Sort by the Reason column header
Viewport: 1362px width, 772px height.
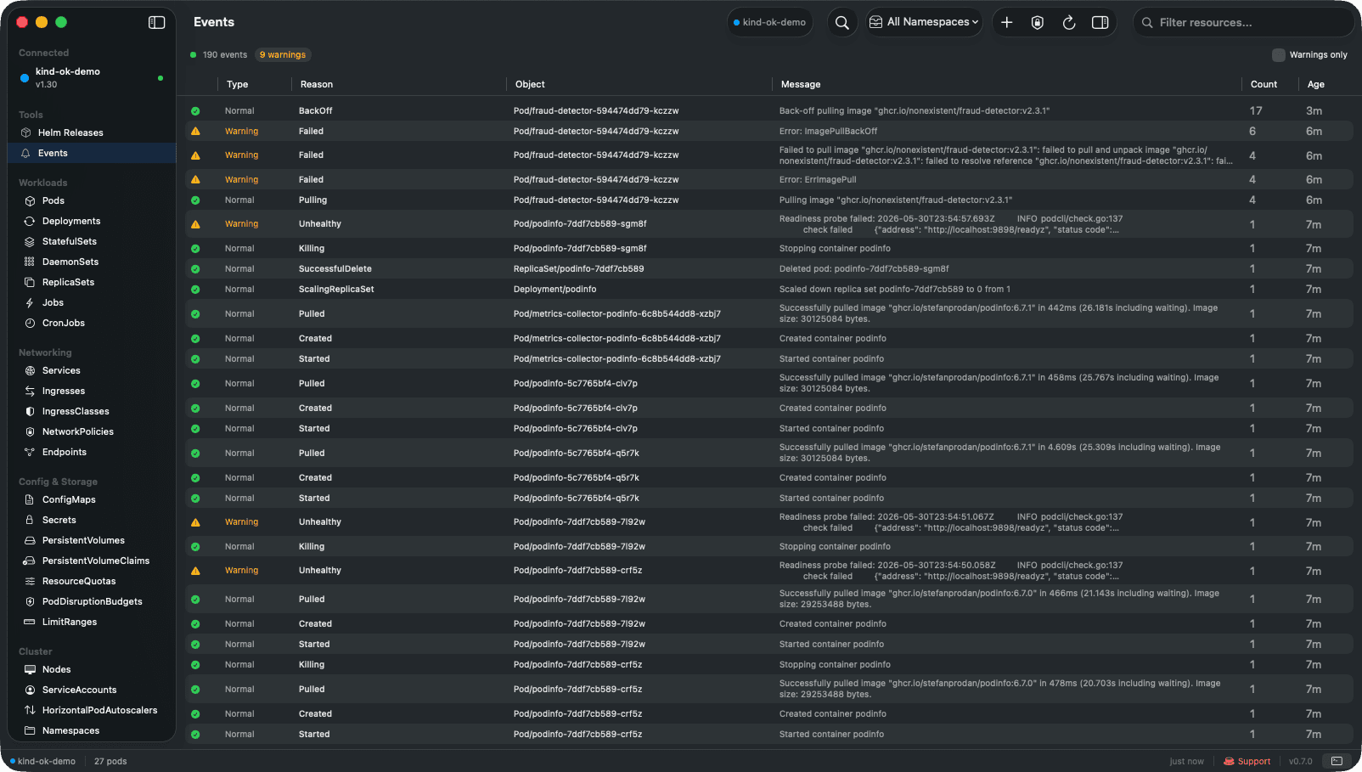coord(317,84)
